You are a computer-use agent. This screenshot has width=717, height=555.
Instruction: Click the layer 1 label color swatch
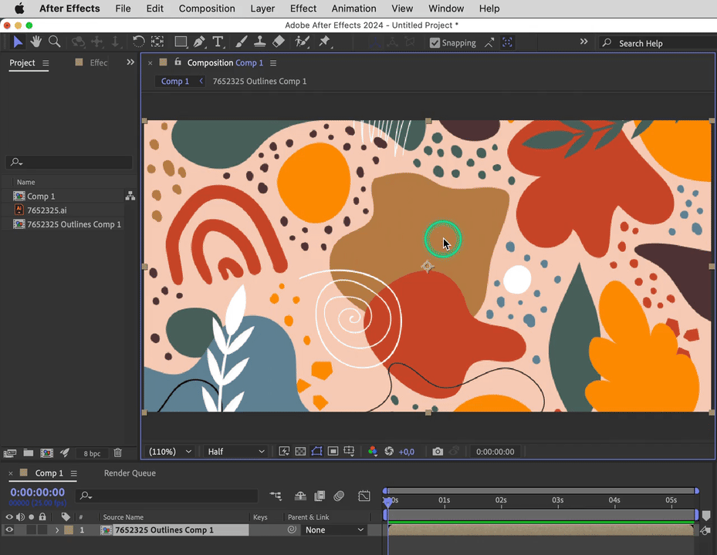pyautogui.click(x=69, y=530)
